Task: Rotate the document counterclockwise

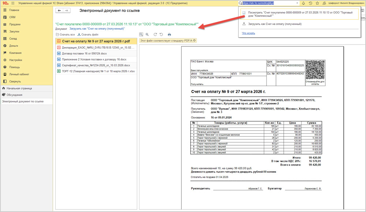Action: [x=161, y=34]
